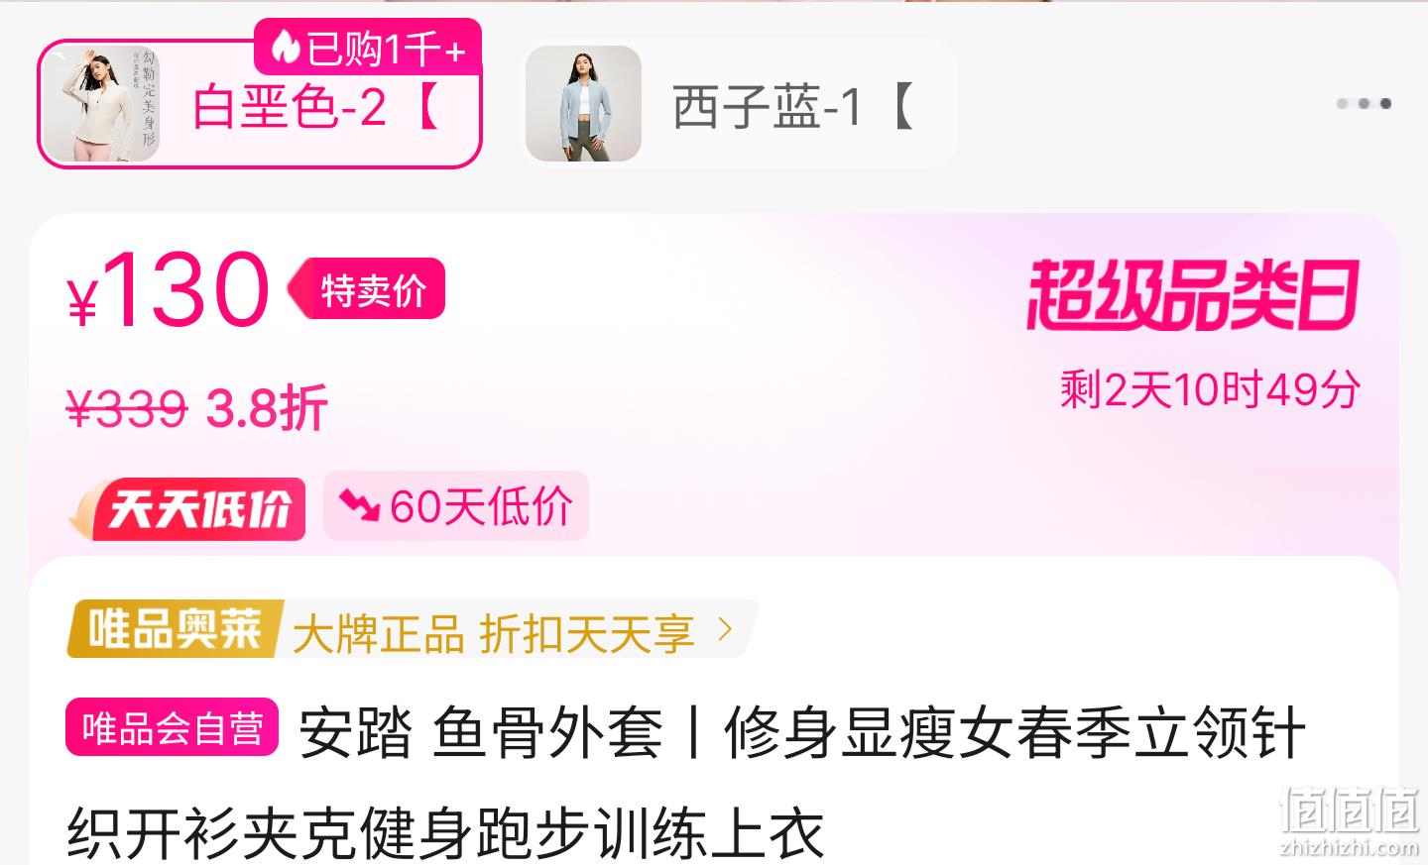This screenshot has height=865, width=1428.
Task: Select the 白垩色-2 color option
Action: pos(260,104)
